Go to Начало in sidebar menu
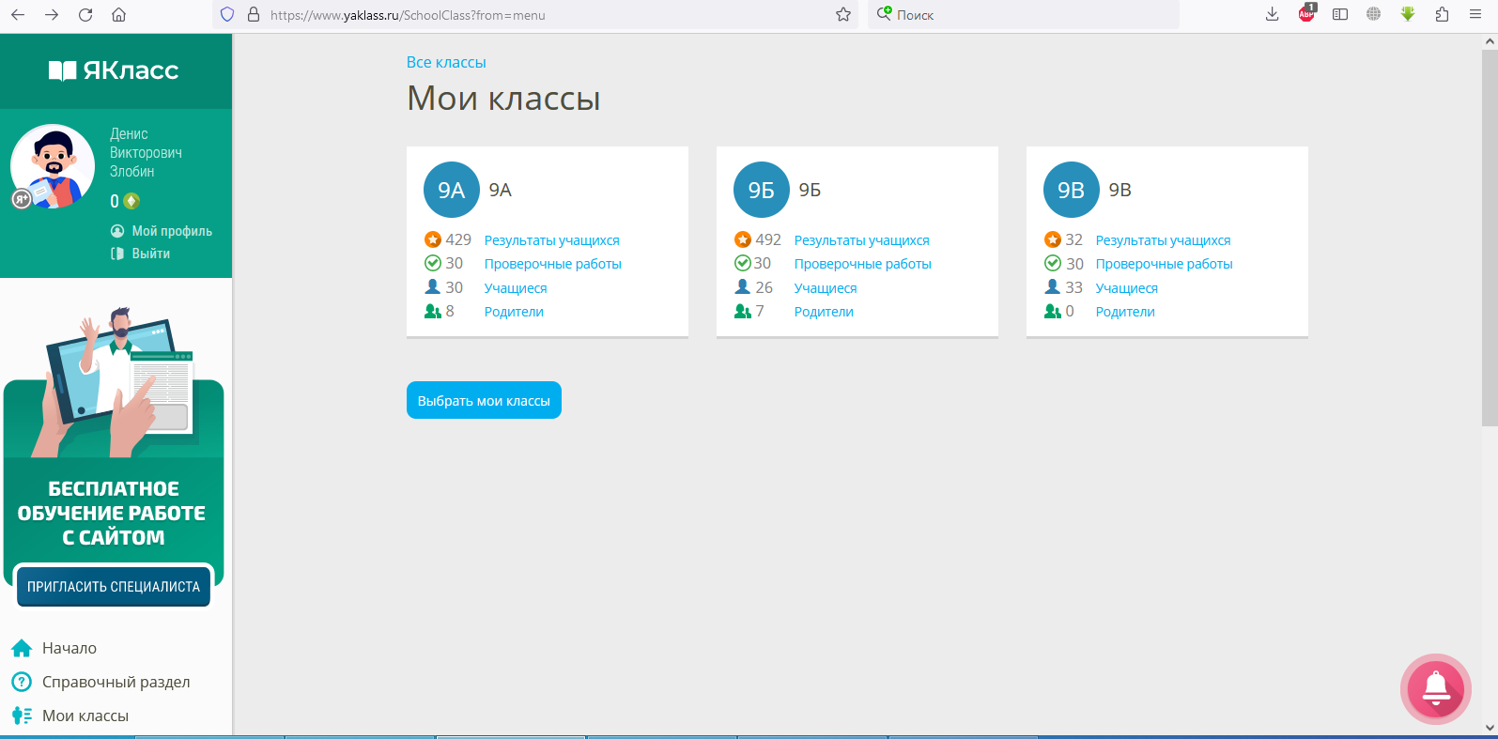The height and width of the screenshot is (739, 1498). point(69,648)
